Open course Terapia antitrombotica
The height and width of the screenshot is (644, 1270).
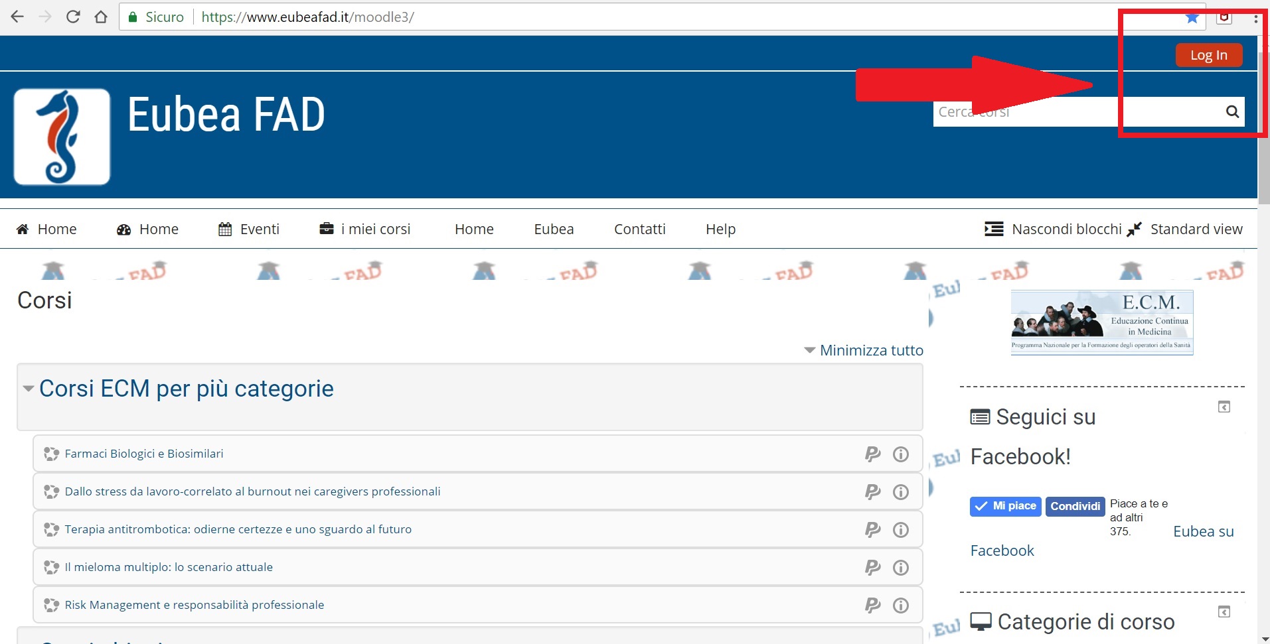pyautogui.click(x=238, y=529)
